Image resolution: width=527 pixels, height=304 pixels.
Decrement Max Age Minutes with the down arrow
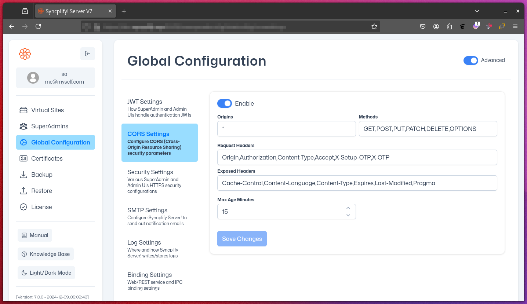pos(348,215)
